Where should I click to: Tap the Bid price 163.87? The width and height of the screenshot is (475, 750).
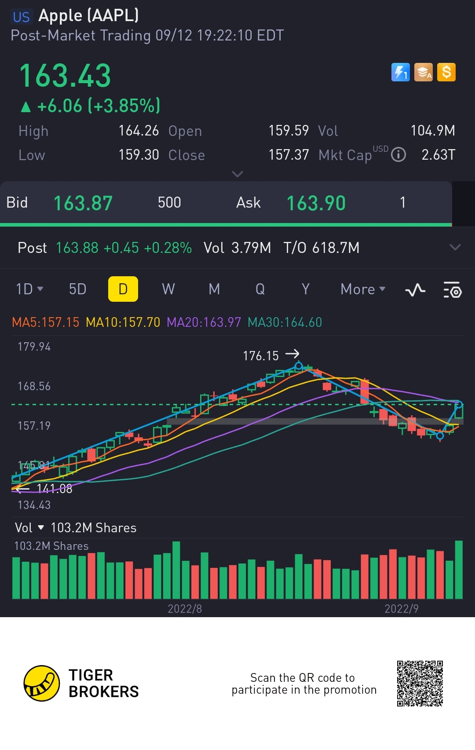click(x=83, y=203)
